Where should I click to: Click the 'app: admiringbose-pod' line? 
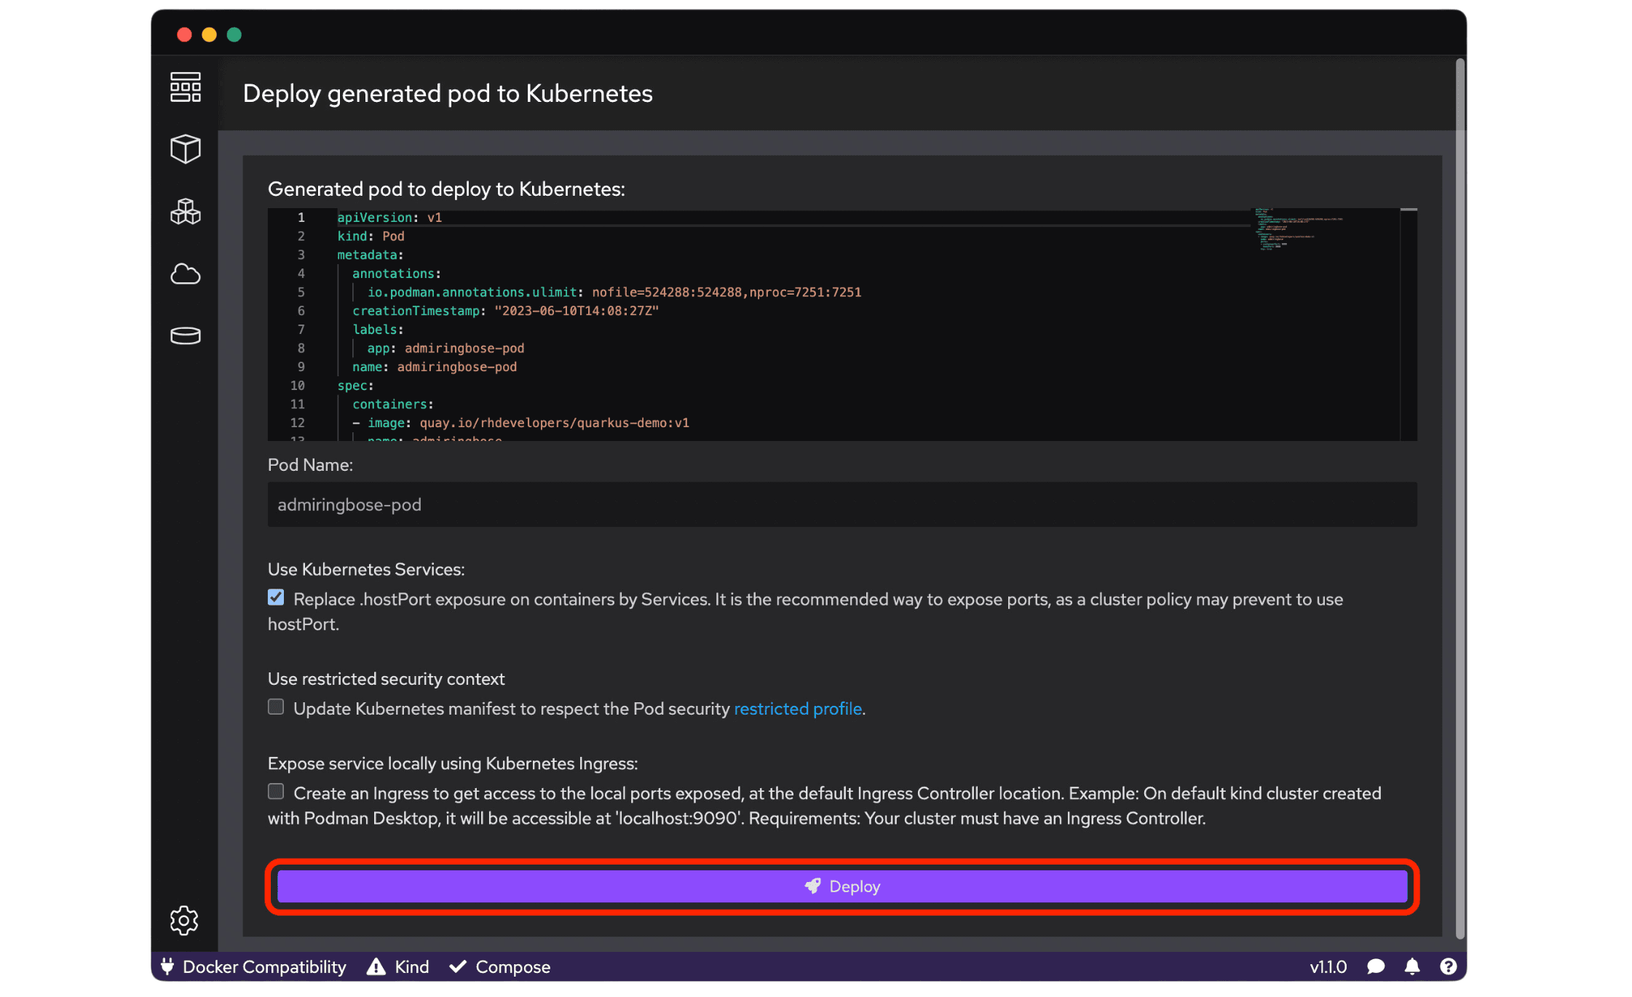click(445, 348)
